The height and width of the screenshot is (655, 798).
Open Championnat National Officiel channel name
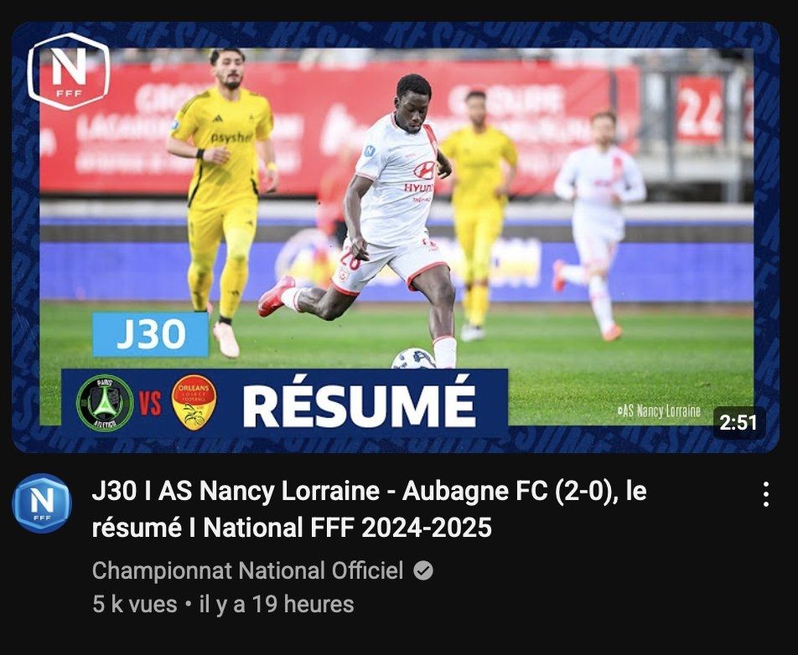(247, 570)
